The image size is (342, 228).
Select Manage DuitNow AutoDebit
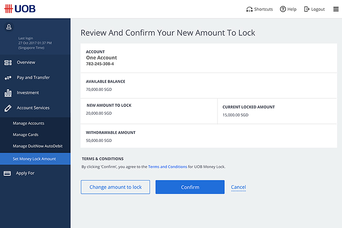(38, 146)
